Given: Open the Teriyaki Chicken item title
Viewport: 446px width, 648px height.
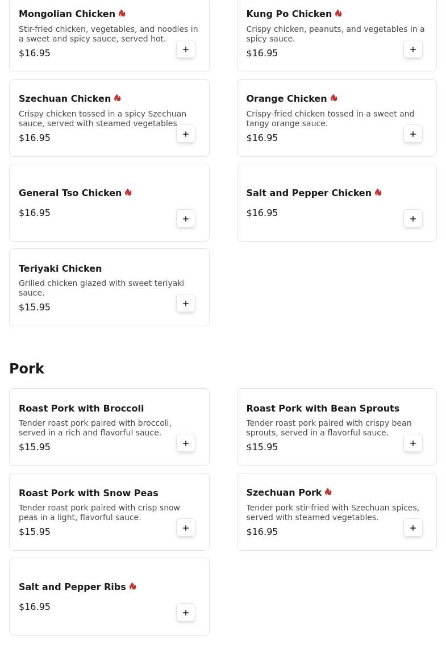Looking at the screenshot, I should tap(60, 268).
